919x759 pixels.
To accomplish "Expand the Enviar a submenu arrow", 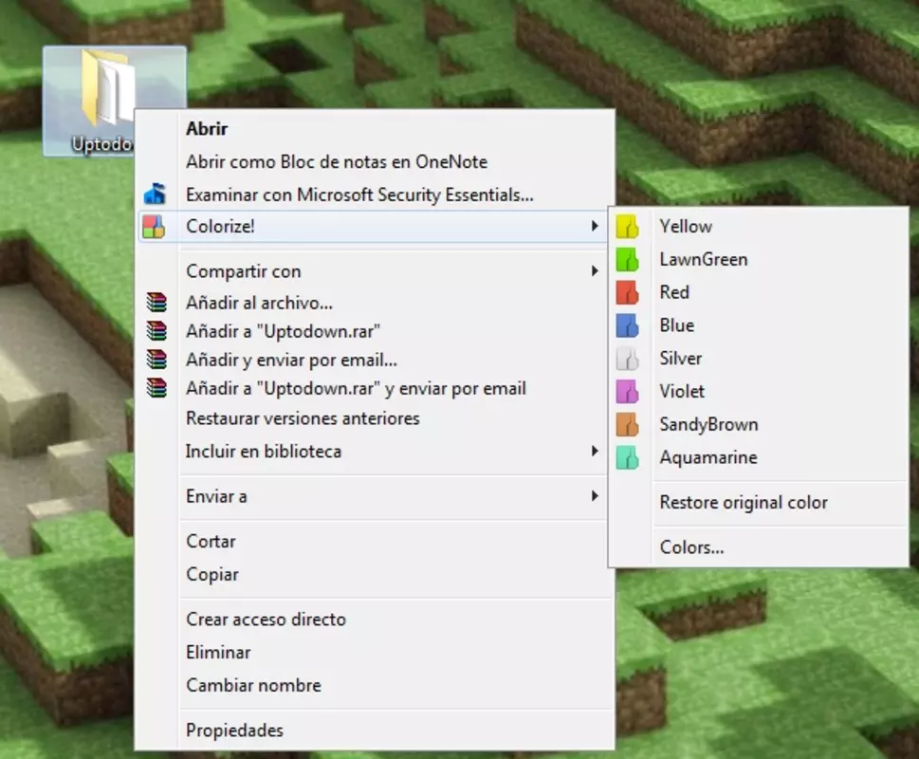I will (595, 496).
